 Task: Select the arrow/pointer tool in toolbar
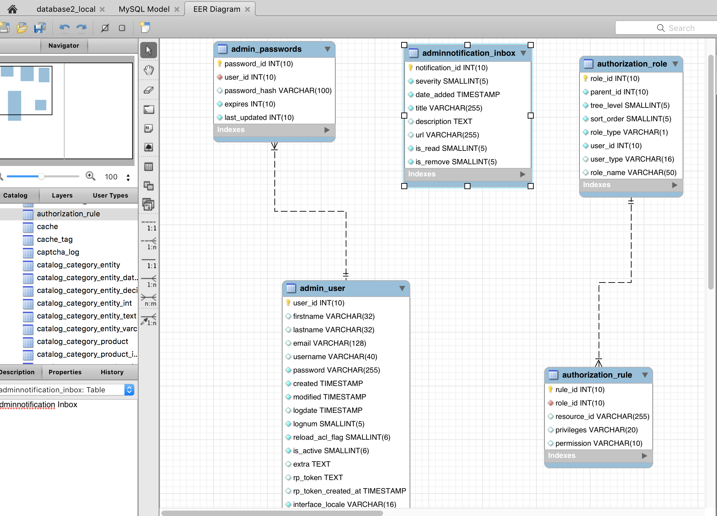[149, 49]
